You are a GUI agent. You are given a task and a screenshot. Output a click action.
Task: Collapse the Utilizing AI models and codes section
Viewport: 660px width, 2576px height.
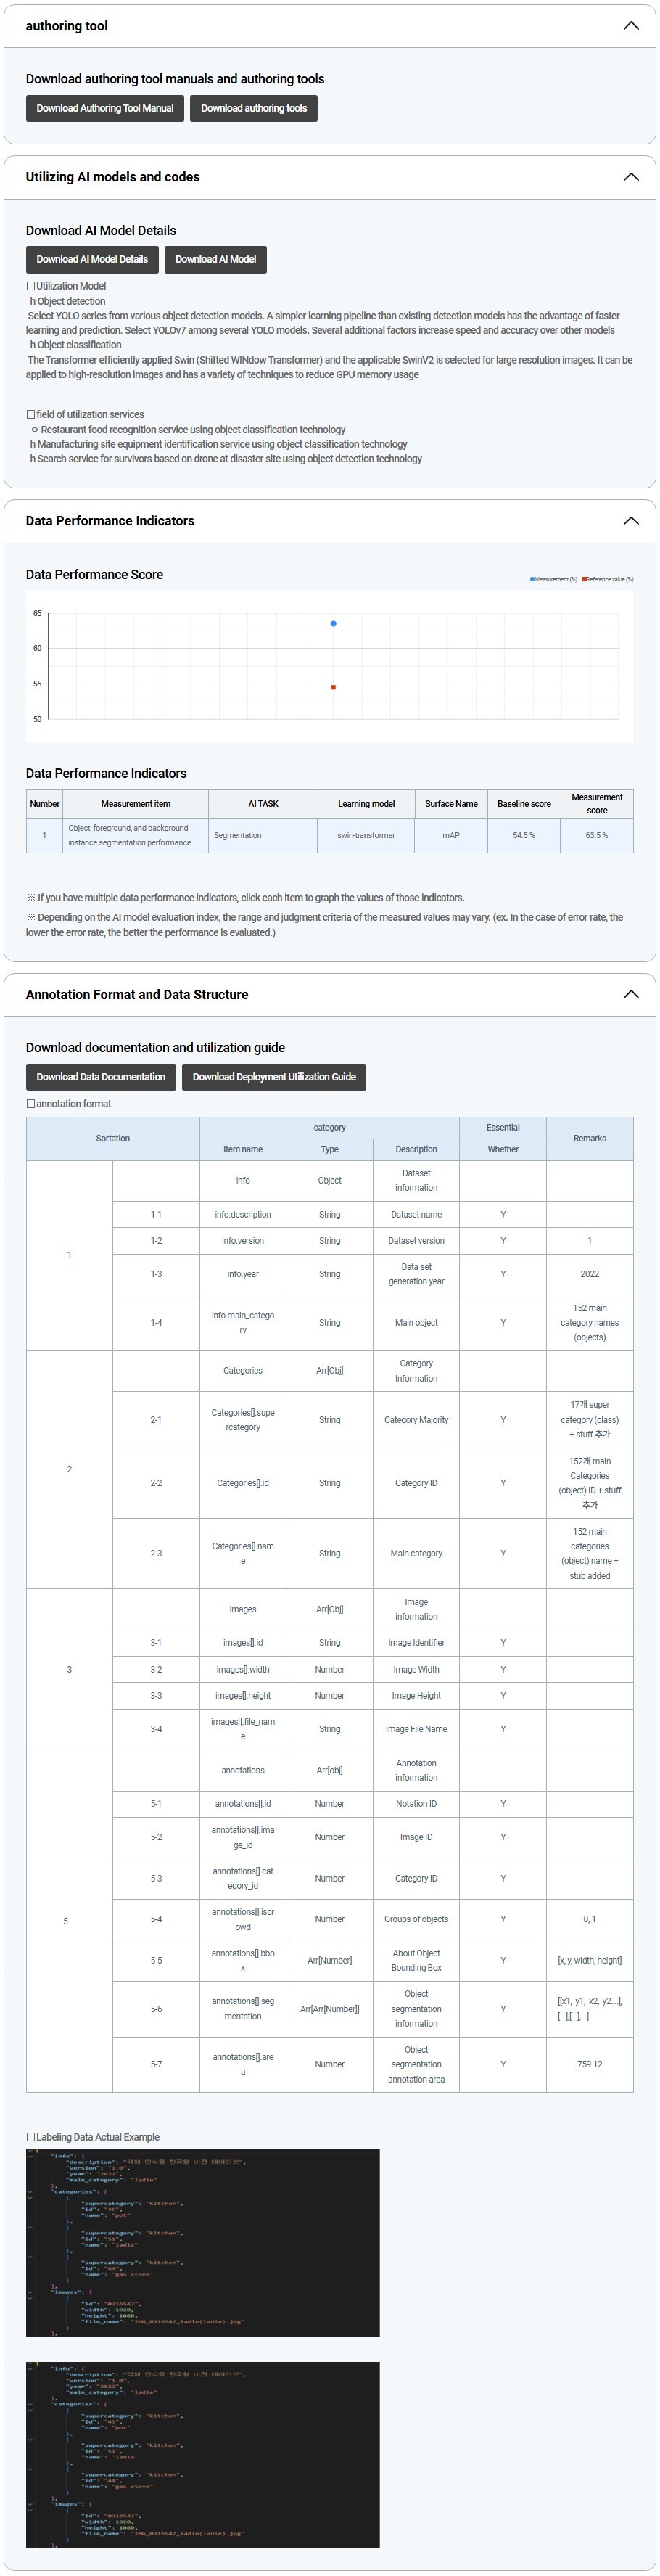(630, 177)
